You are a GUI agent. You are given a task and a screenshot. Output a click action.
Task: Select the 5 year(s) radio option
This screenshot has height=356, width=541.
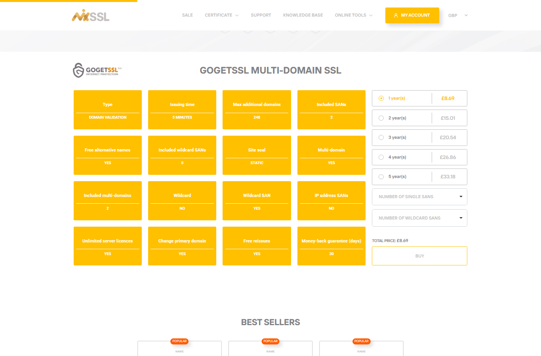381,177
